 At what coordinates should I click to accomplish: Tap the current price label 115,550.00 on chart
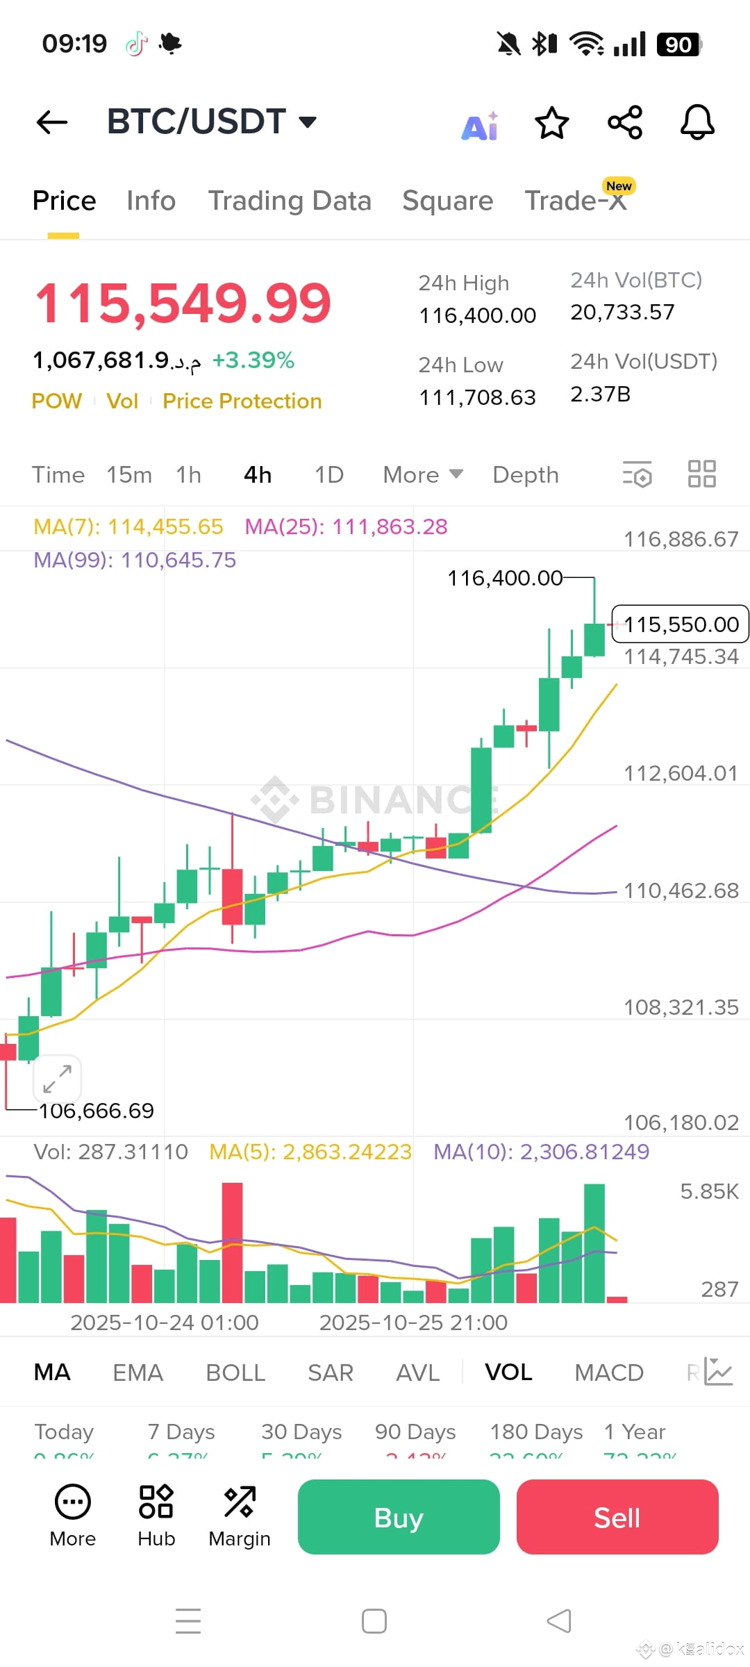(x=680, y=624)
